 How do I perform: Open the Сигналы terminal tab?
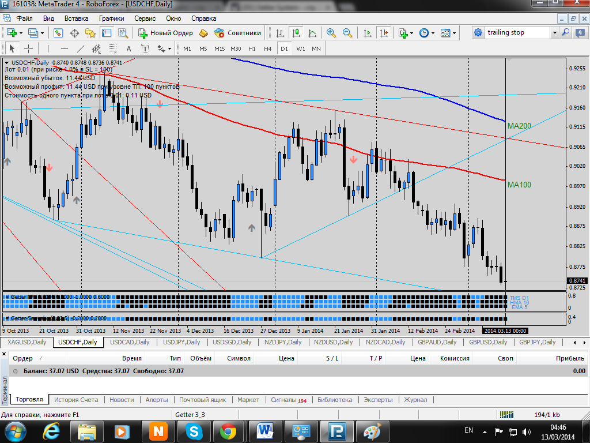(289, 400)
